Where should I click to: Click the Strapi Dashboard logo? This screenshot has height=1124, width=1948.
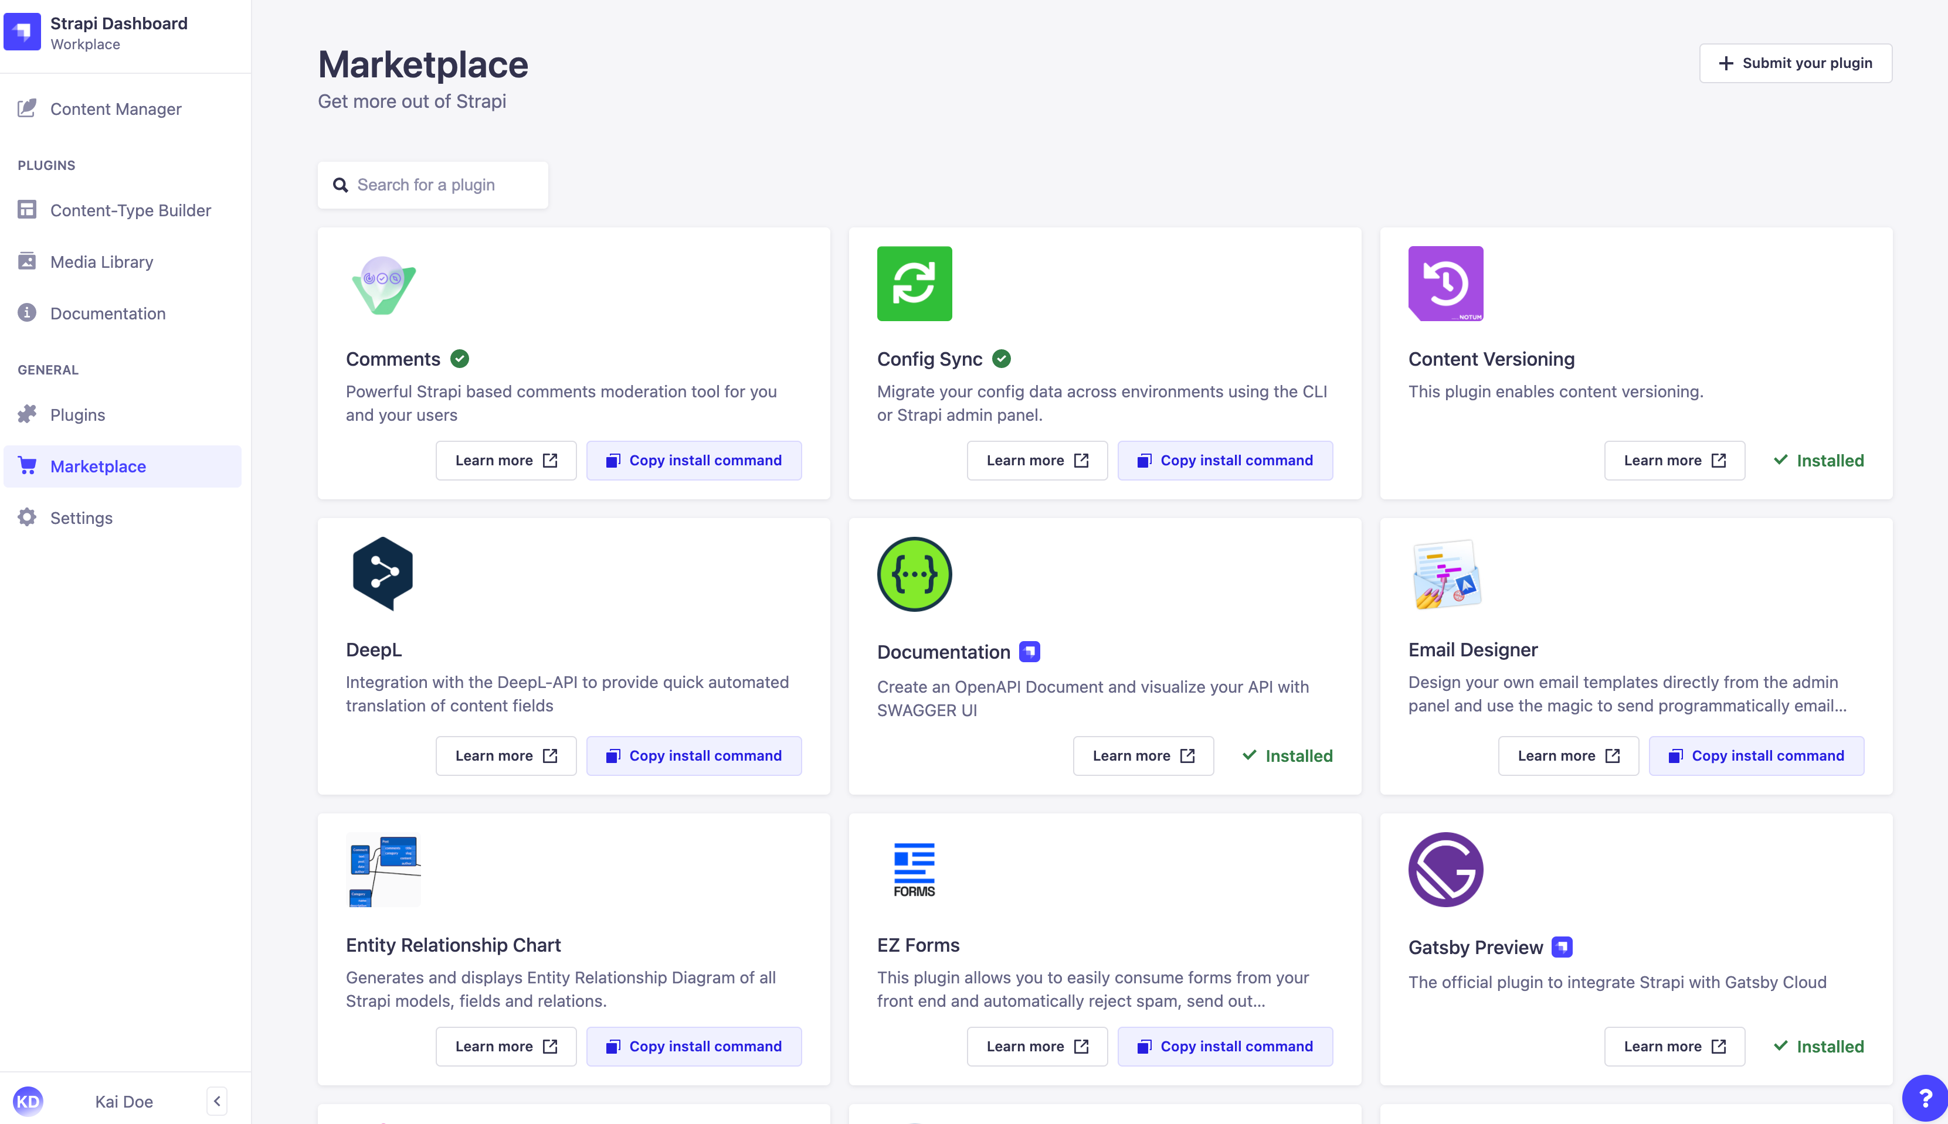point(22,32)
